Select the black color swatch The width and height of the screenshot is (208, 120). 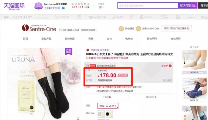[x=109, y=114]
